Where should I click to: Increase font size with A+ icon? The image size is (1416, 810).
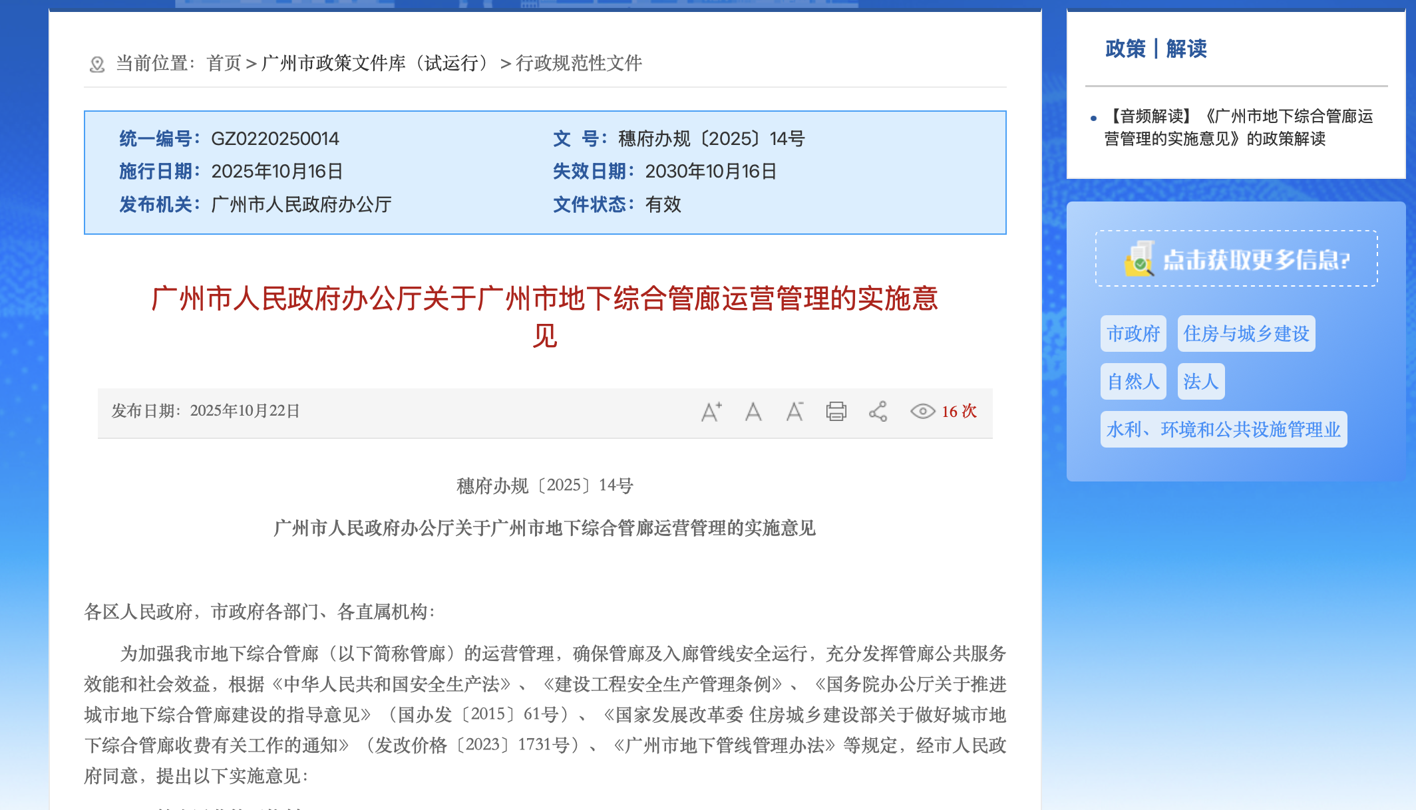(711, 412)
